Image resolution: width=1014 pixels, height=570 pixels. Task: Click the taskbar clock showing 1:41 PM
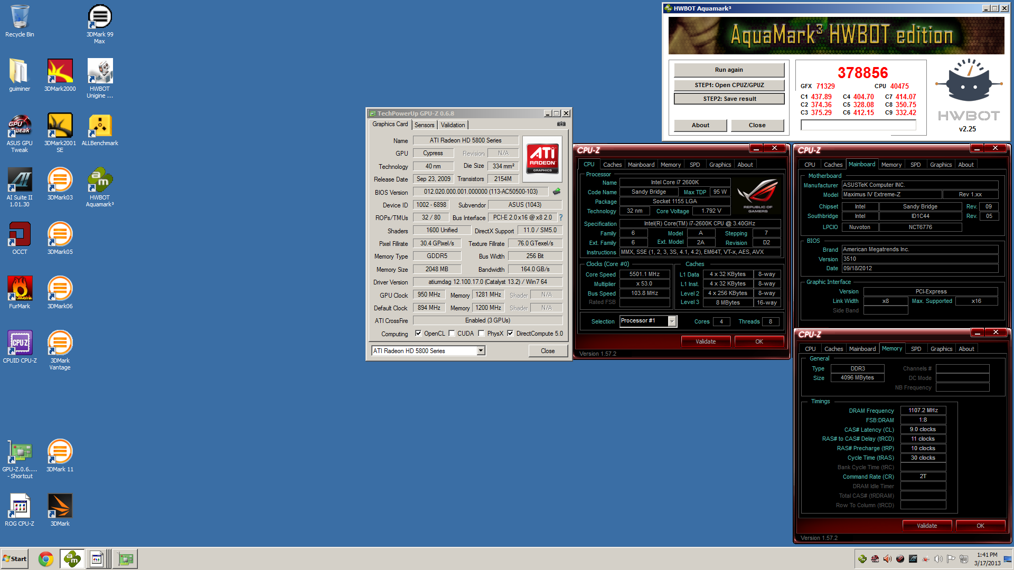(x=987, y=559)
